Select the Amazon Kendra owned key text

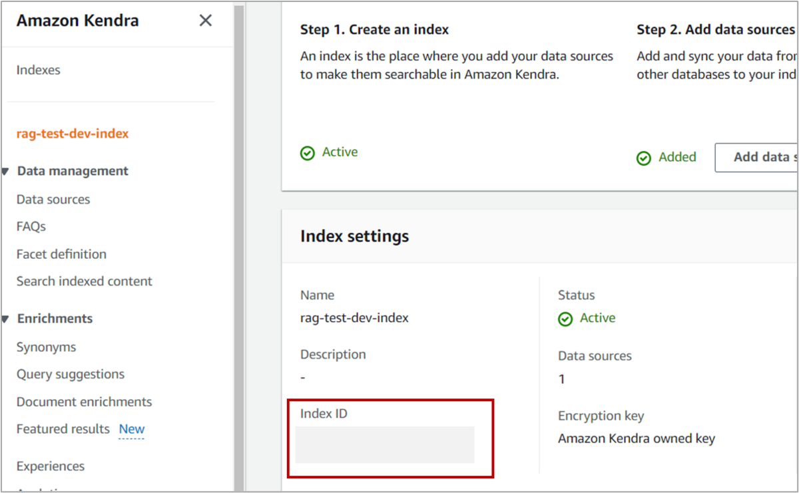click(637, 438)
